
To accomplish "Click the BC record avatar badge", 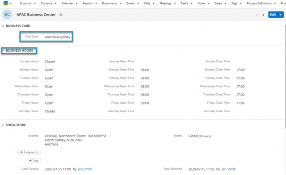I will (x=7, y=15).
